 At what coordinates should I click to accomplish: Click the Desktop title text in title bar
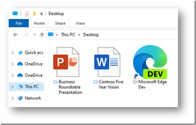point(56,13)
